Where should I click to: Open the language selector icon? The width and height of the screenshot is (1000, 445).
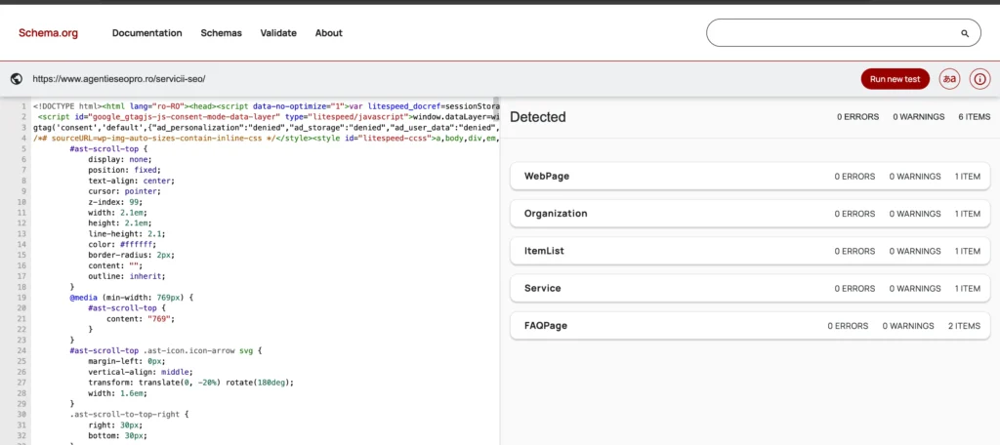pyautogui.click(x=949, y=79)
